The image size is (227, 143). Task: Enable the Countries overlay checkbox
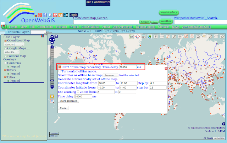point(5,63)
